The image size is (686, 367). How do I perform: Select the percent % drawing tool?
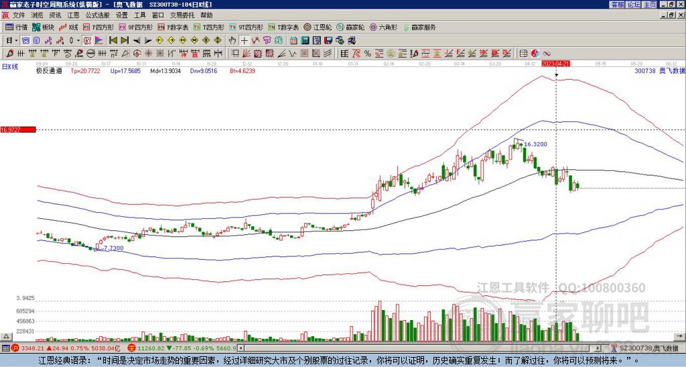[368, 54]
